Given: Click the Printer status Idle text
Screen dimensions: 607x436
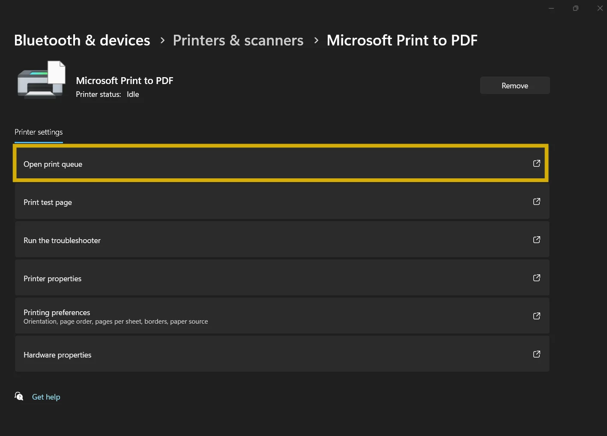Looking at the screenshot, I should [x=108, y=94].
